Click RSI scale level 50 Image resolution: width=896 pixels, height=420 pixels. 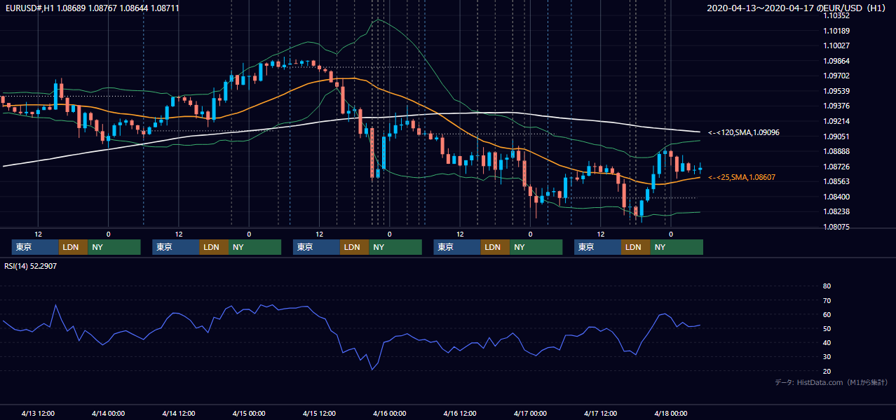(827, 328)
